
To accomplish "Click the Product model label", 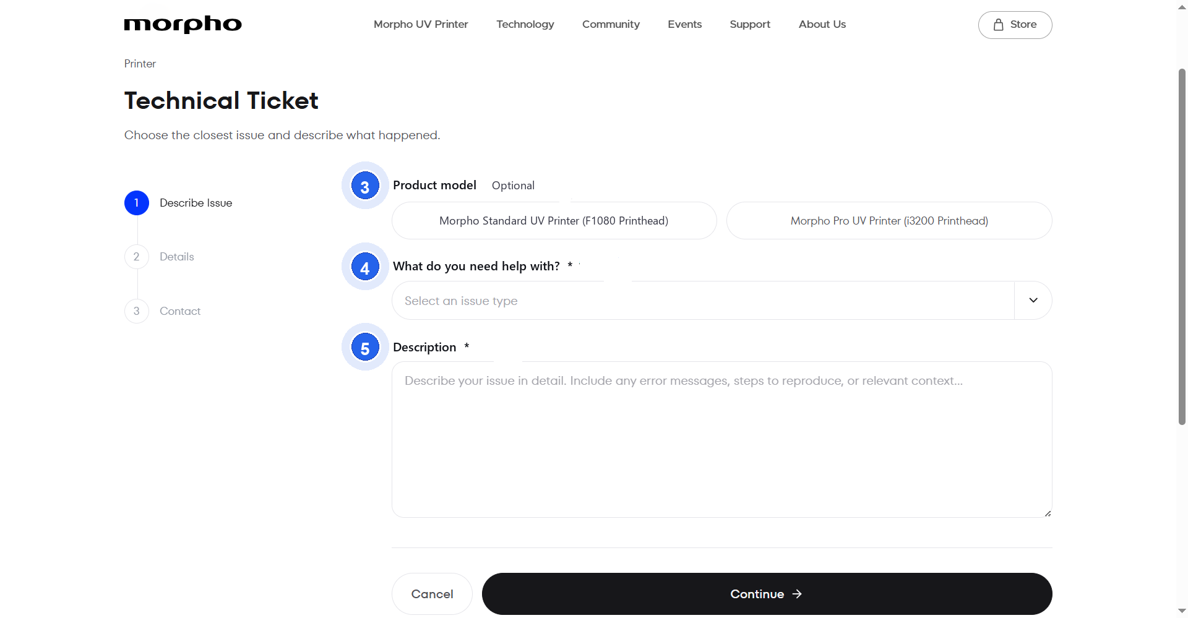I will click(434, 185).
